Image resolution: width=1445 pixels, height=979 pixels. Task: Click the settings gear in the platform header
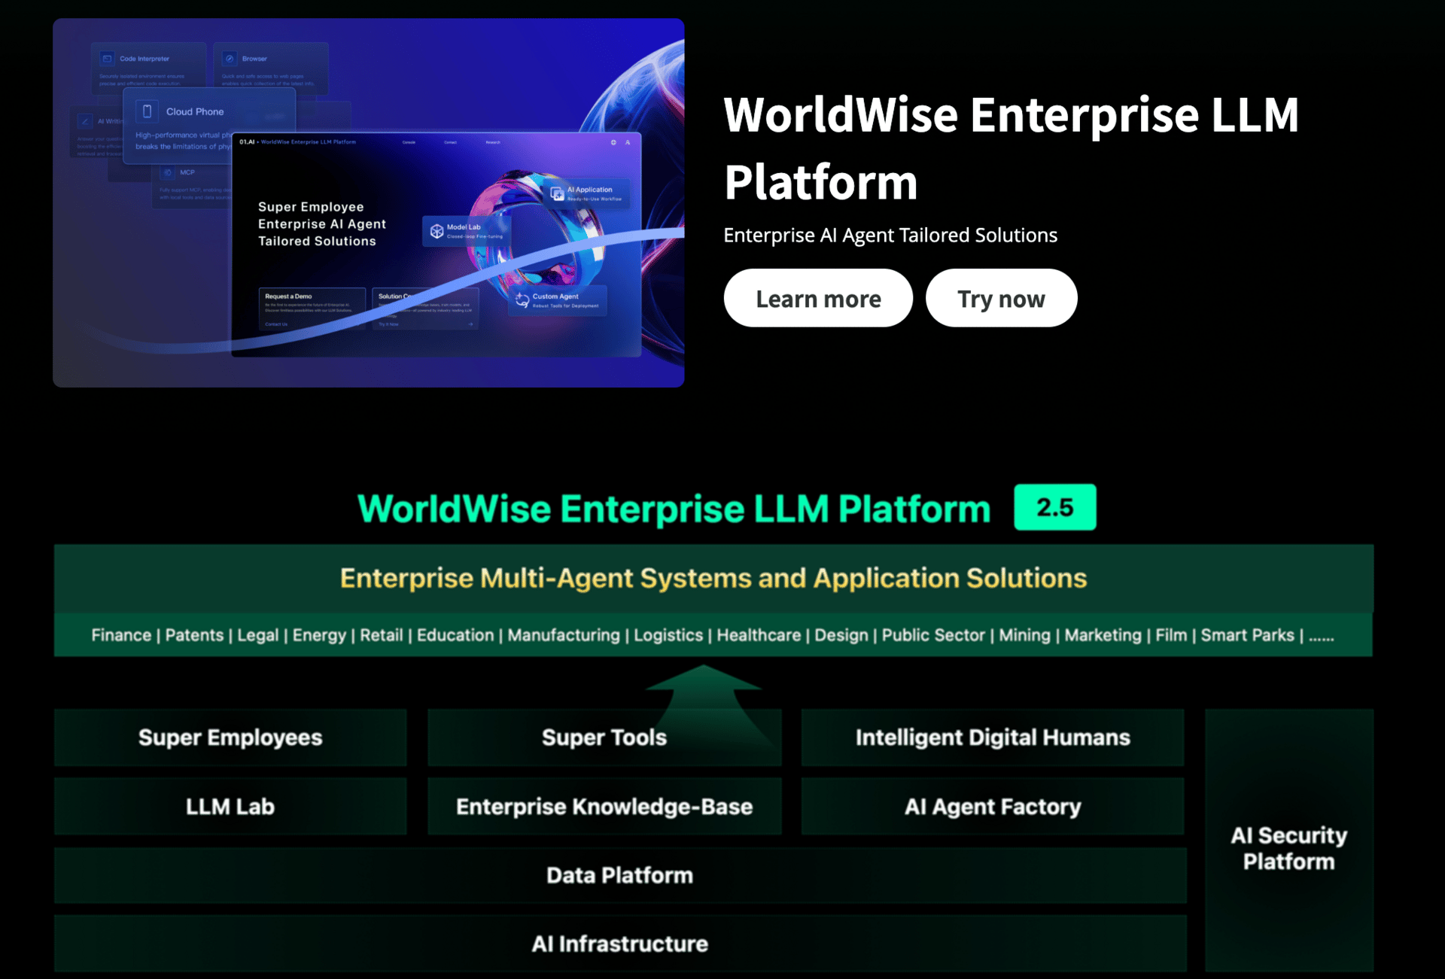613,142
